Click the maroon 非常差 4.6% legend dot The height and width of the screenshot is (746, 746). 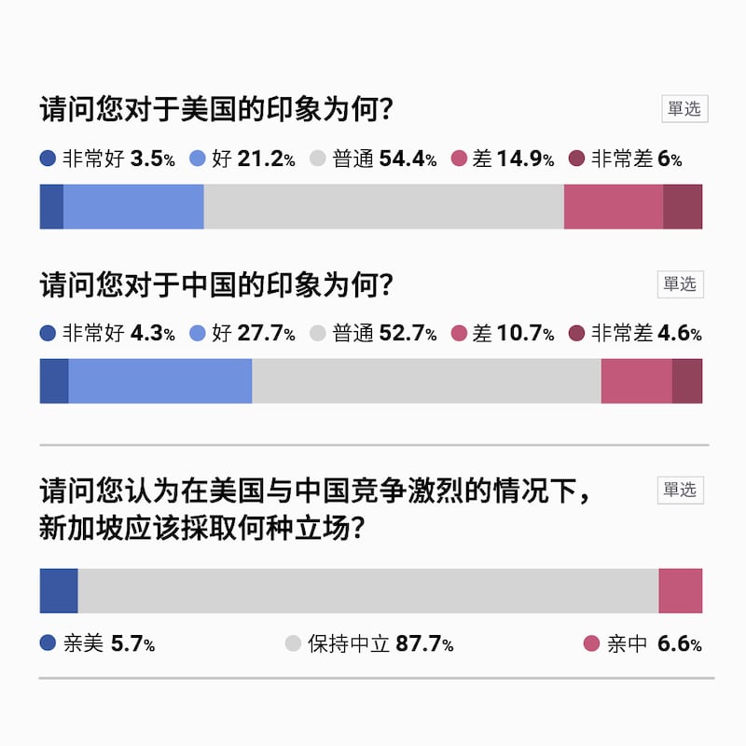click(x=576, y=334)
